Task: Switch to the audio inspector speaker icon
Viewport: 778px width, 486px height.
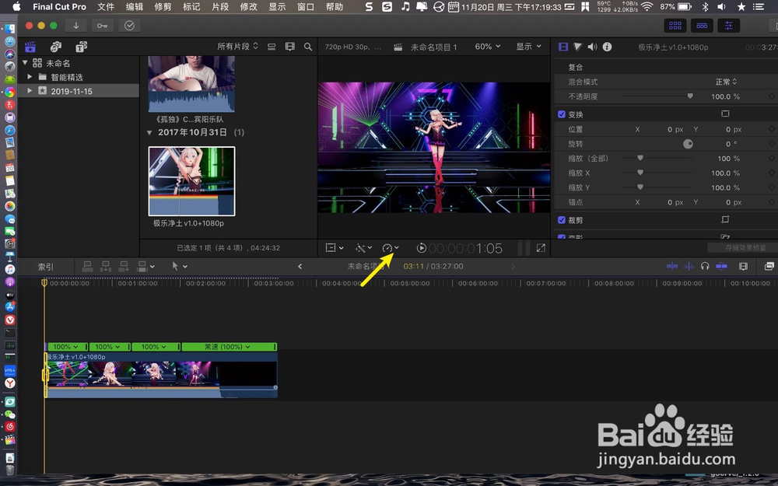Action: pyautogui.click(x=592, y=47)
